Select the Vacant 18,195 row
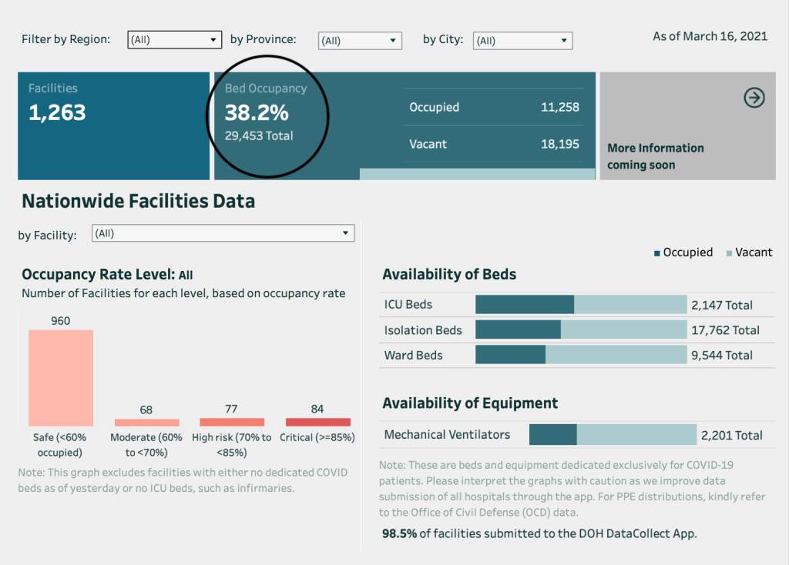Viewport: 789px width, 565px height. click(x=493, y=144)
